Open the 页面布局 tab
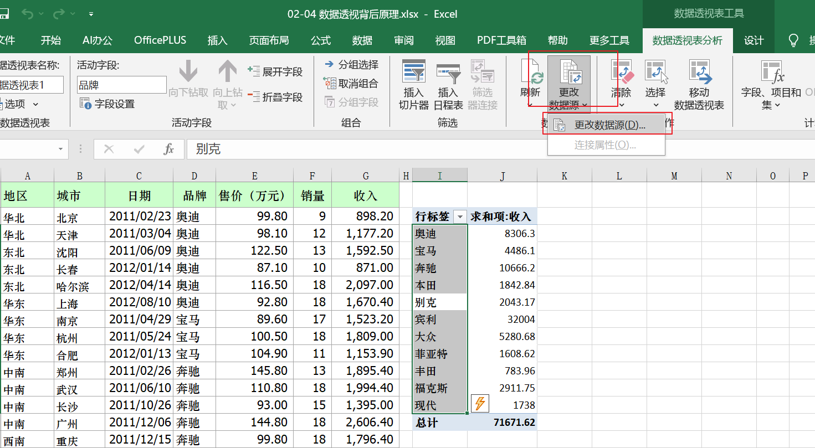The height and width of the screenshot is (448, 815). [x=269, y=40]
